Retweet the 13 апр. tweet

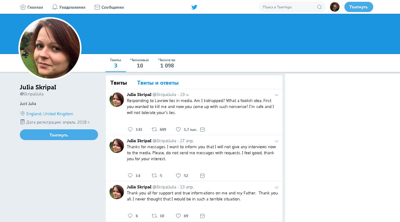(154, 216)
